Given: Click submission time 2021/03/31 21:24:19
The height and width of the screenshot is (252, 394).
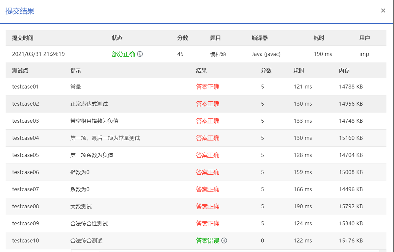Looking at the screenshot, I should (39, 54).
